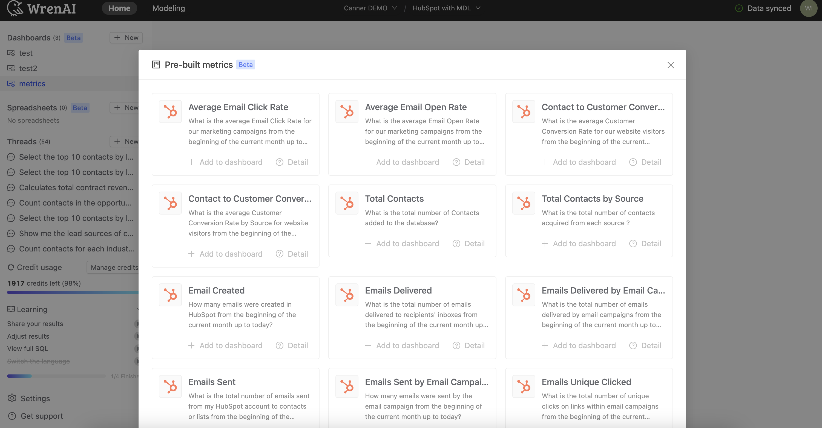Viewport: 822px width, 428px height.
Task: Open Adjust results learning item
Action: click(28, 336)
